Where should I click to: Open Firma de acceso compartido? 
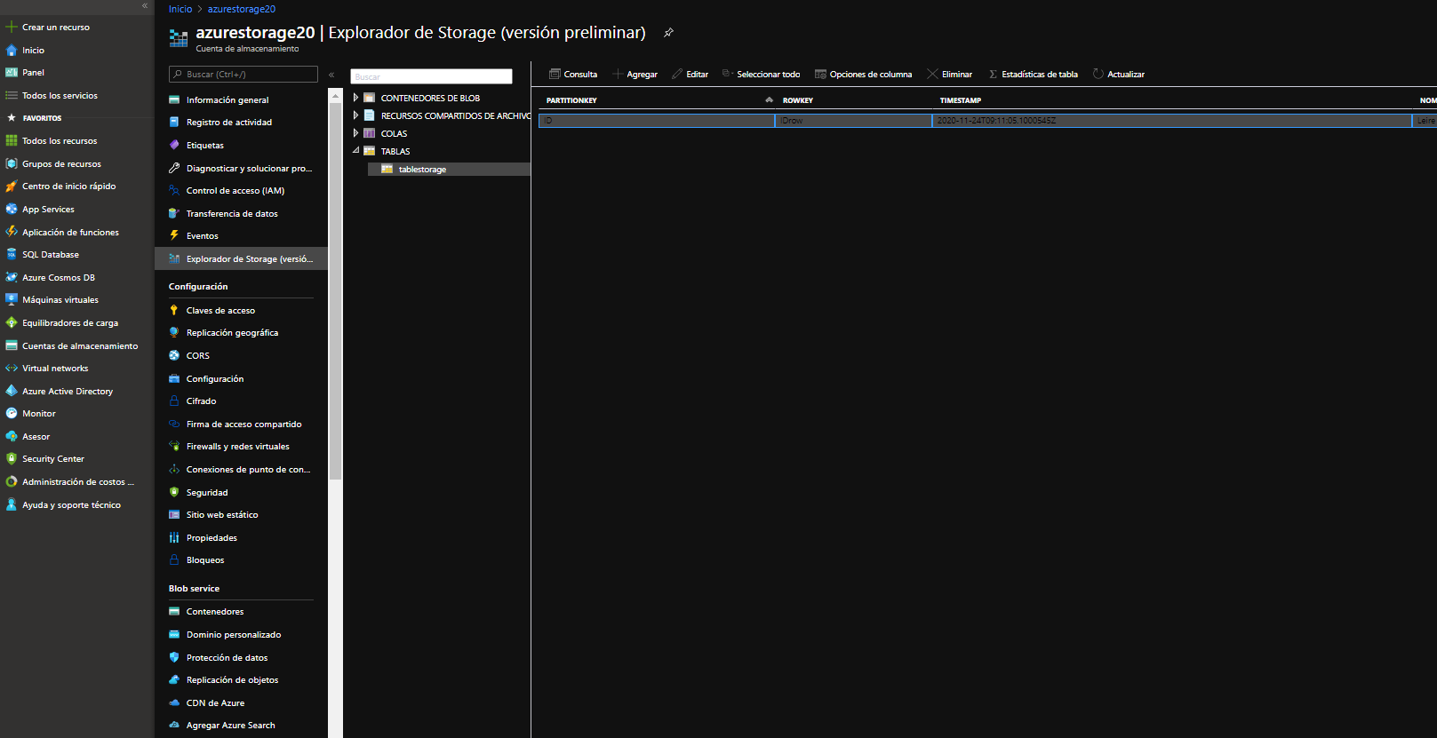coord(244,425)
